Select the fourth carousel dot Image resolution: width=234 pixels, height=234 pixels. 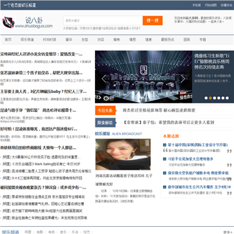218,98
